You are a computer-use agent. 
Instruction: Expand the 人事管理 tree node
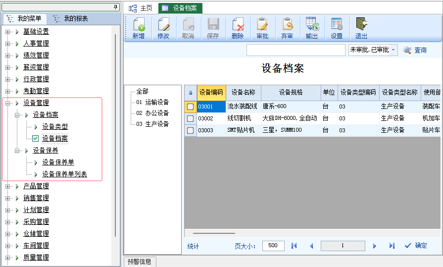tap(7, 44)
